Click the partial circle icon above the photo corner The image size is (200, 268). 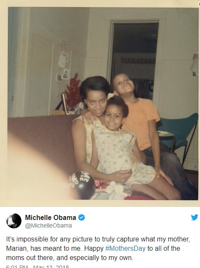[199, 4]
